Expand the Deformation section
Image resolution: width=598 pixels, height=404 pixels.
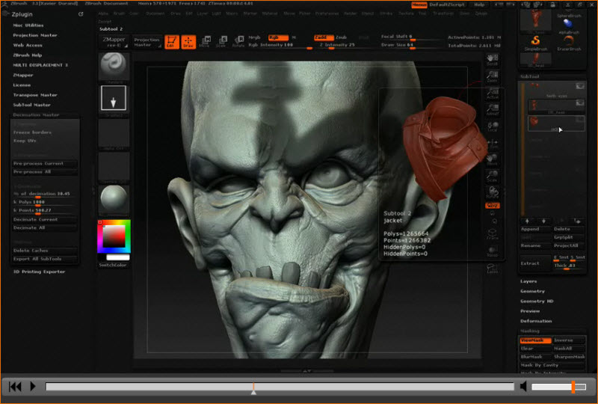click(x=535, y=321)
